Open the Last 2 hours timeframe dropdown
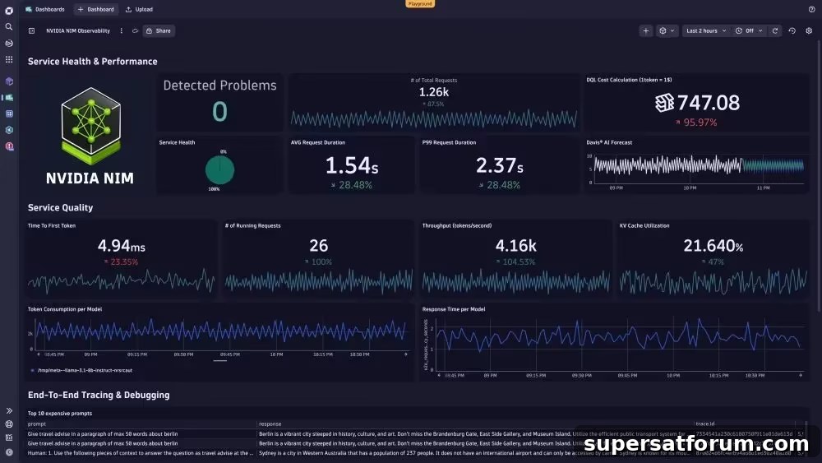This screenshot has width=822, height=463. point(706,31)
